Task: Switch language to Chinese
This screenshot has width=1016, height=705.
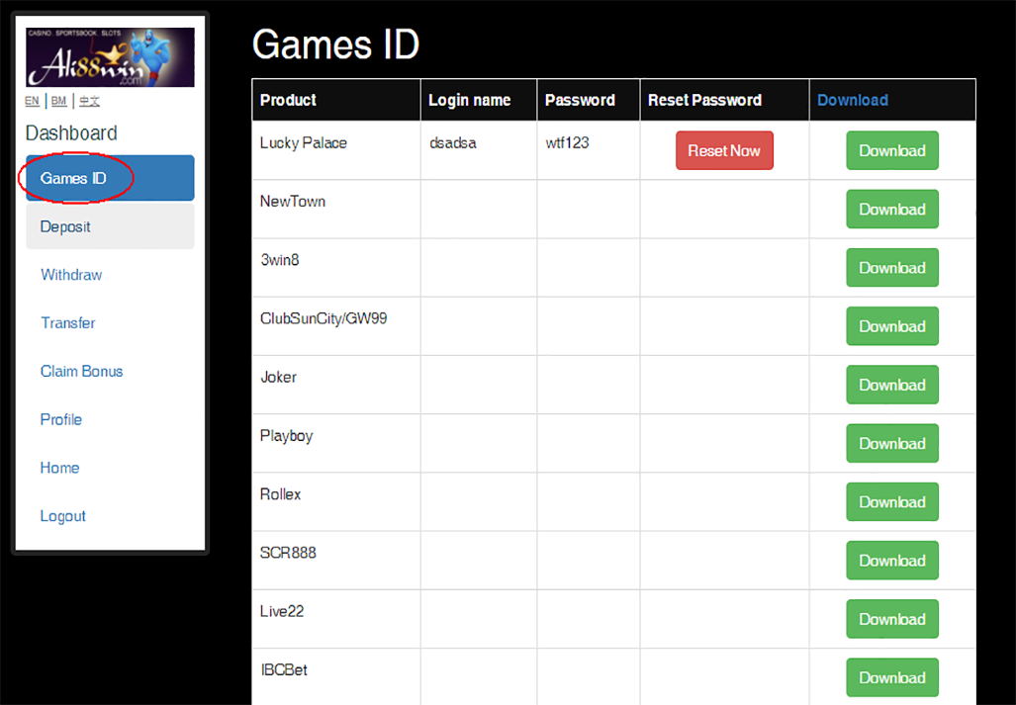Action: tap(89, 101)
